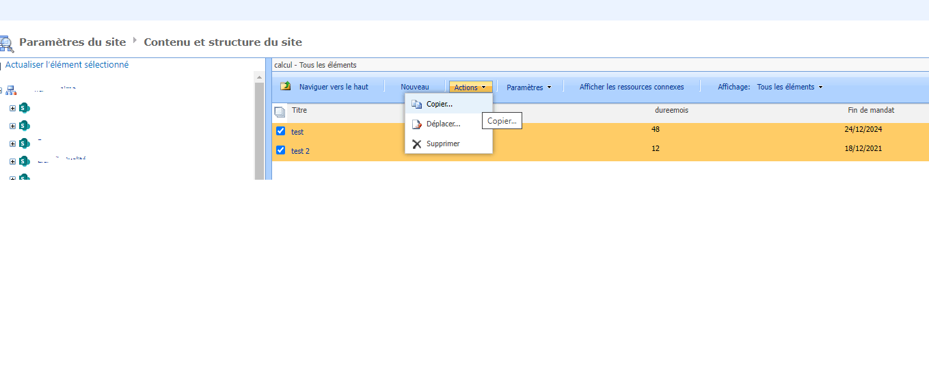Click the item title test 2

[300, 151]
